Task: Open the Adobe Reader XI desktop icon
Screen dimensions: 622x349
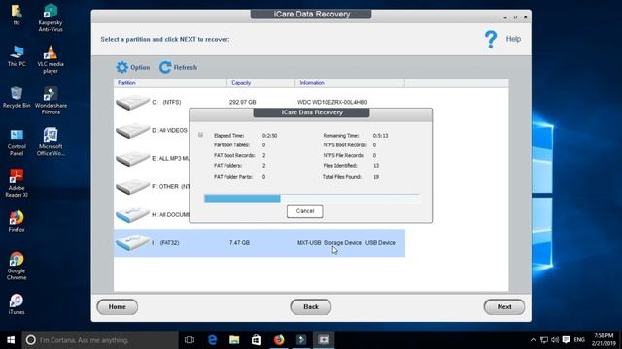Action: coord(17,183)
